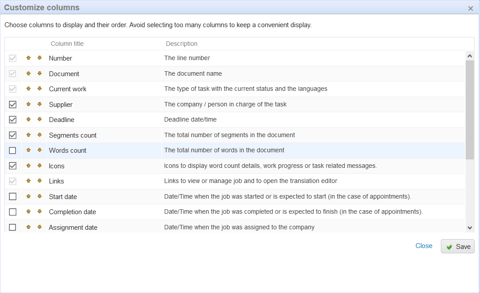The height and width of the screenshot is (293, 480).
Task: Click the Close link
Action: tap(424, 246)
